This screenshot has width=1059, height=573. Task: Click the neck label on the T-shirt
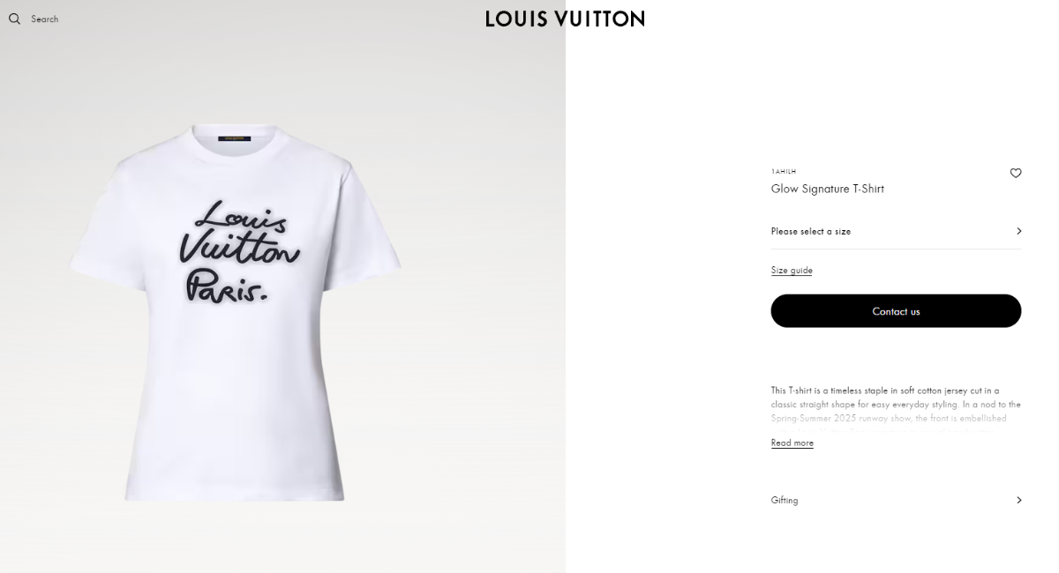click(x=234, y=138)
